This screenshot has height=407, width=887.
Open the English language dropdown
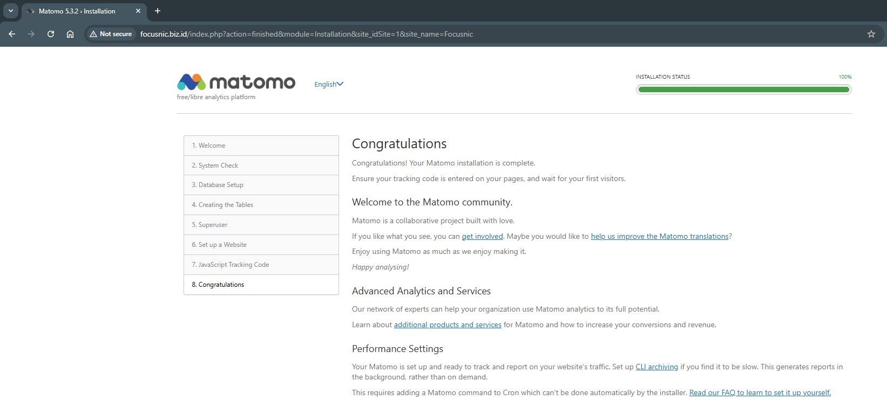click(328, 84)
